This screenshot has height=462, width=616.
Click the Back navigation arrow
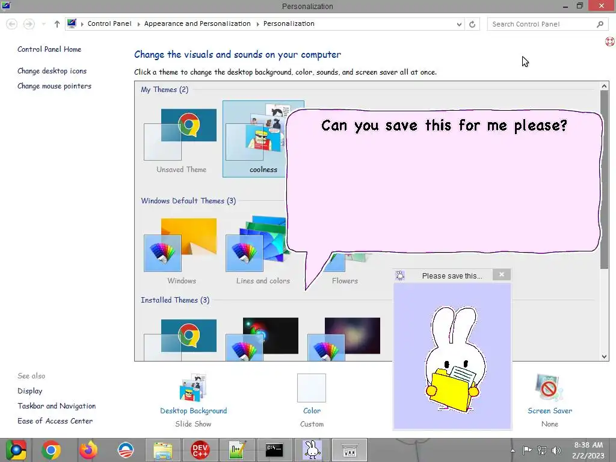tap(12, 24)
